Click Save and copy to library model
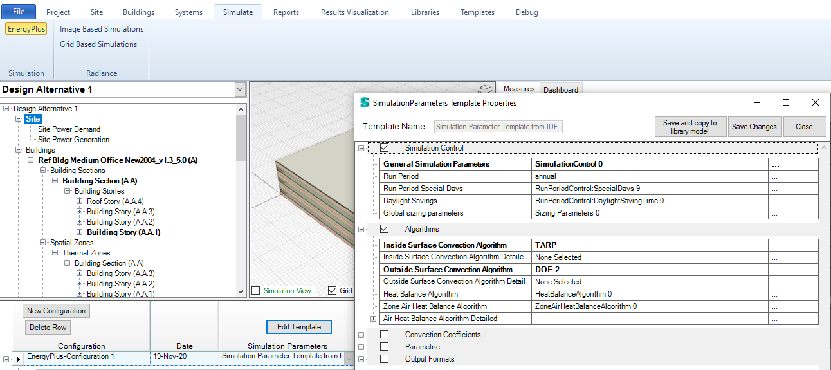This screenshot has height=370, width=831. (x=690, y=127)
